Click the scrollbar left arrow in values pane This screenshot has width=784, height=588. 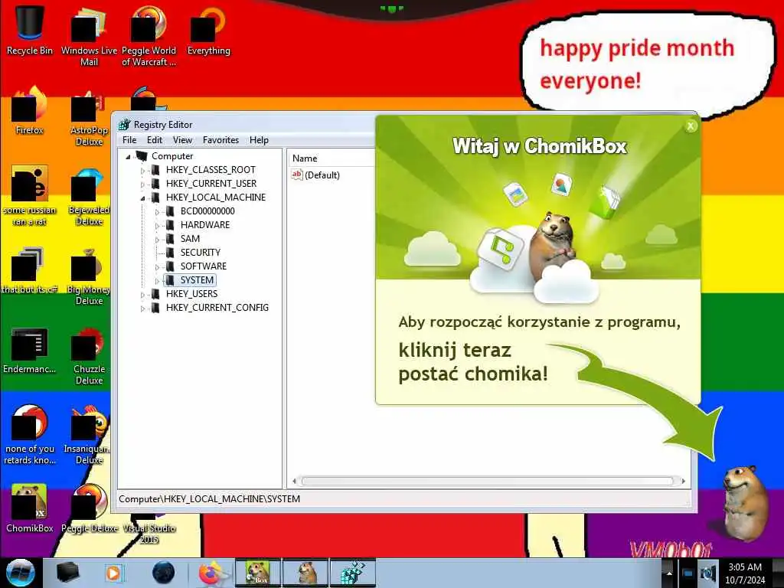(x=294, y=481)
